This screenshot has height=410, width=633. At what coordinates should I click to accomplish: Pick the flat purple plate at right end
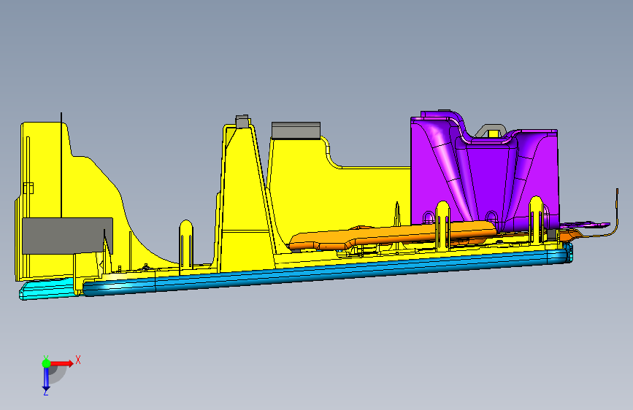[586, 225]
